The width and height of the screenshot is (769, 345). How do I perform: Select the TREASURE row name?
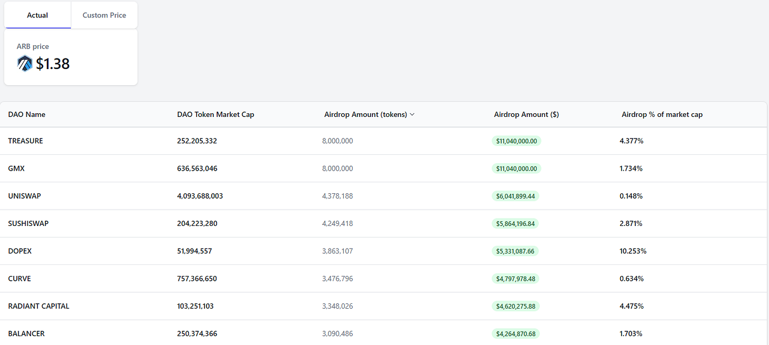(25, 141)
